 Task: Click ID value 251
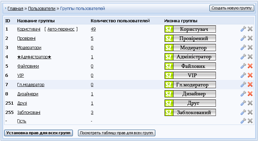point(9,103)
